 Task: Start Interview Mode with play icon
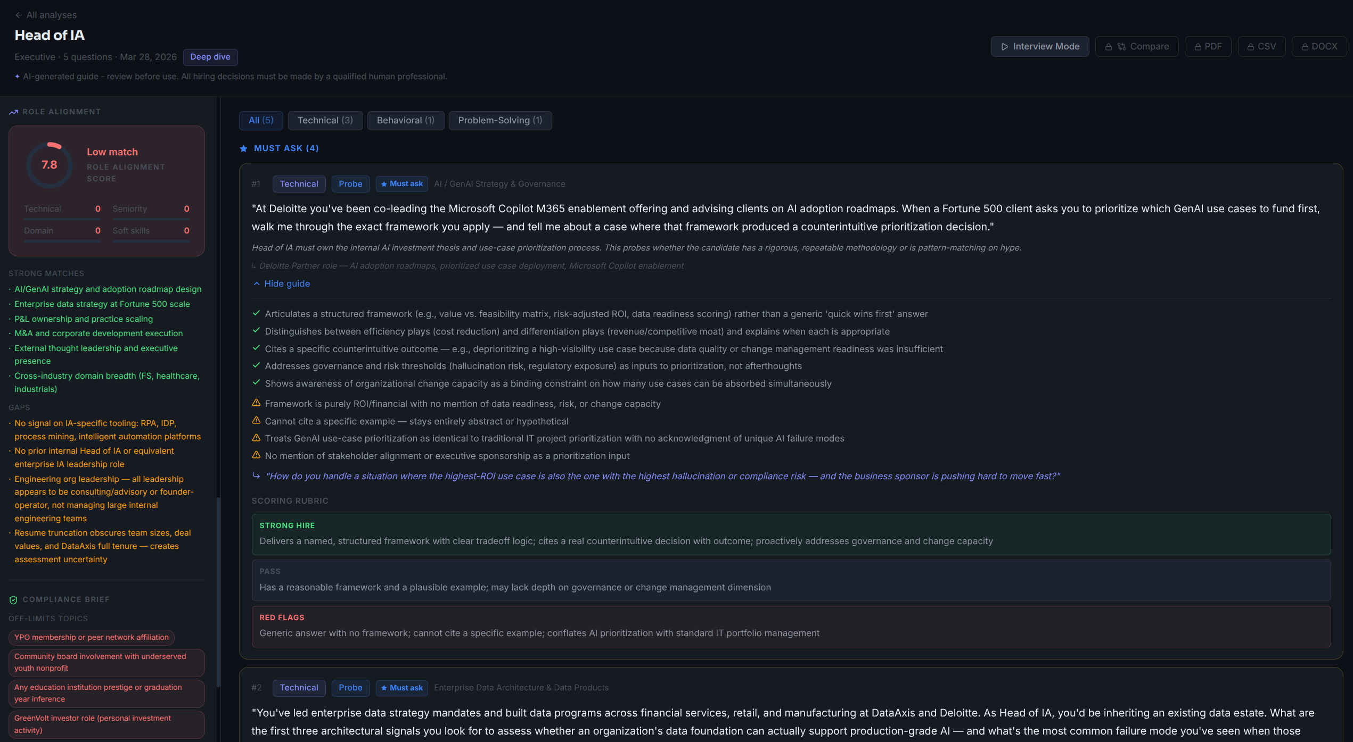(1039, 46)
